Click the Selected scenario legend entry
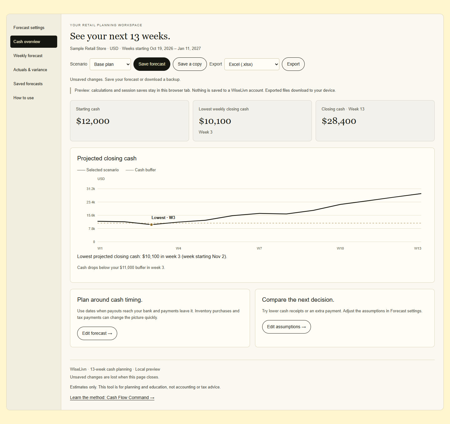450x424 pixels. [x=98, y=170]
